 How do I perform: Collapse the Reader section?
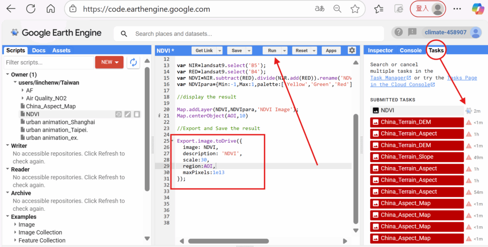click(8, 169)
